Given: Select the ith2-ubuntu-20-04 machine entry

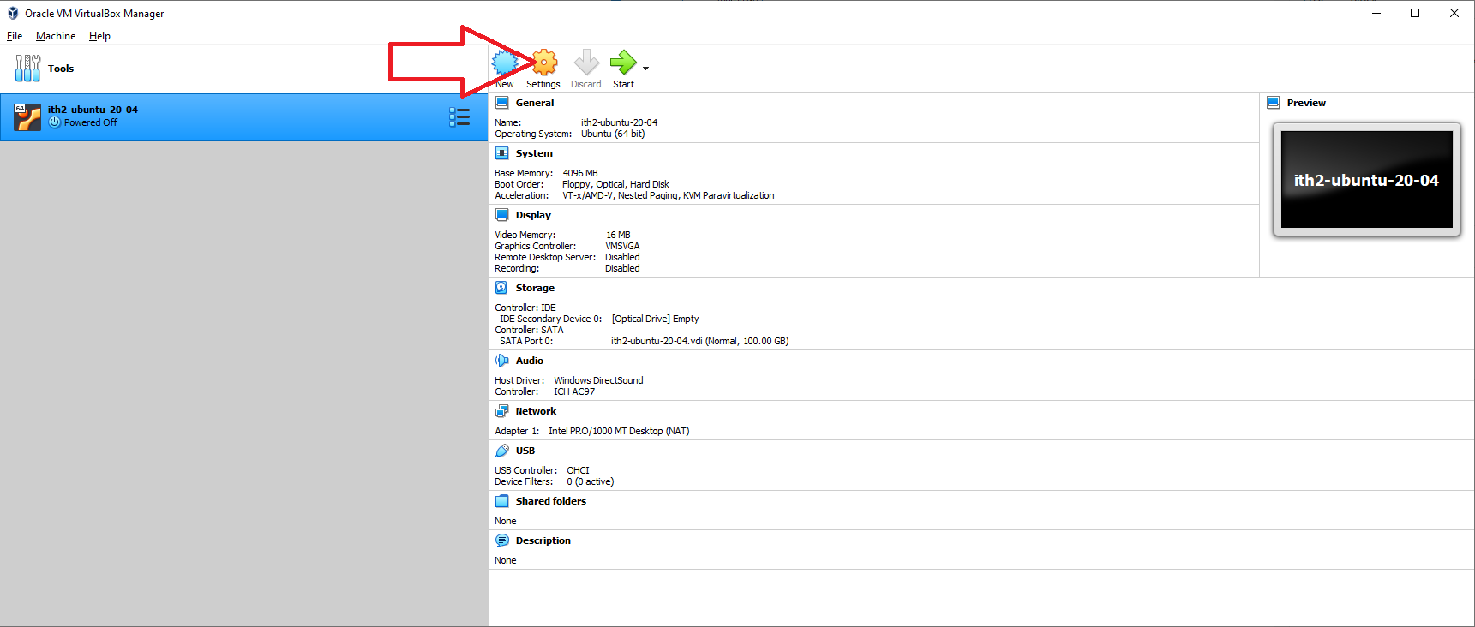Looking at the screenshot, I should click(243, 116).
